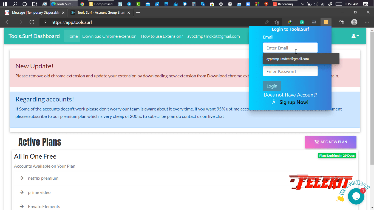Open the Windows Start menu
The height and width of the screenshot is (210, 374).
pos(5,4)
